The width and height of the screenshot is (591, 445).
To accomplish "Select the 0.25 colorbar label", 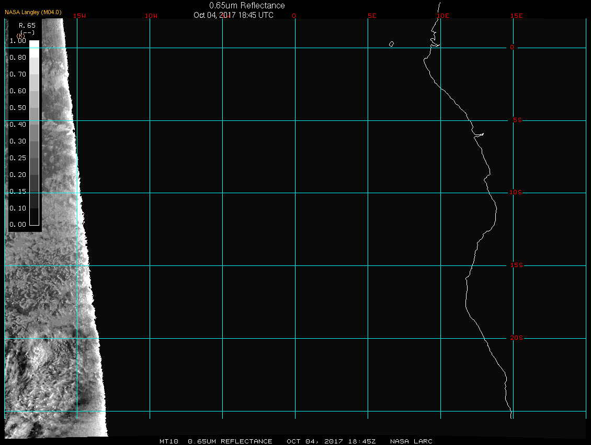I will (18, 158).
